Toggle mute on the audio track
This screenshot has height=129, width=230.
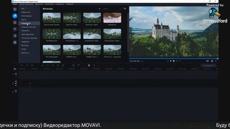click(x=16, y=91)
